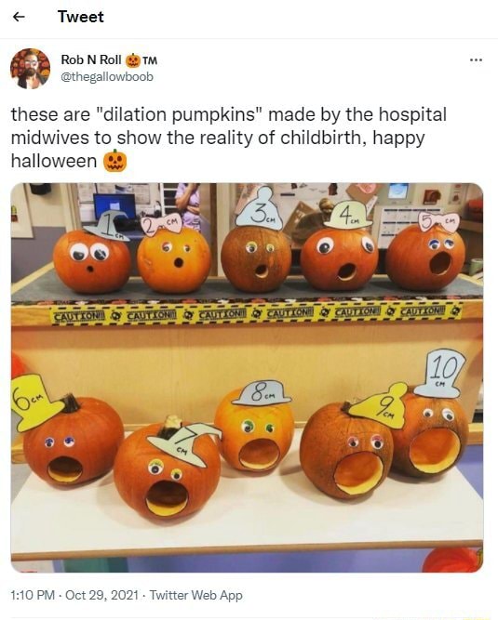This screenshot has width=498, height=620.
Task: Open the @thegallowboob handle link
Action: click(x=107, y=76)
